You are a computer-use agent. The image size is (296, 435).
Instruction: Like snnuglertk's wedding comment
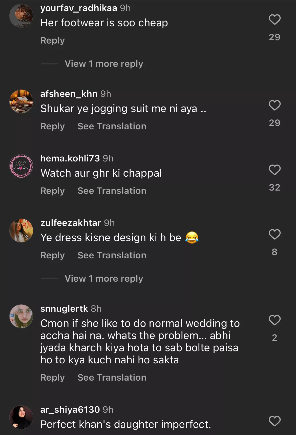274,320
